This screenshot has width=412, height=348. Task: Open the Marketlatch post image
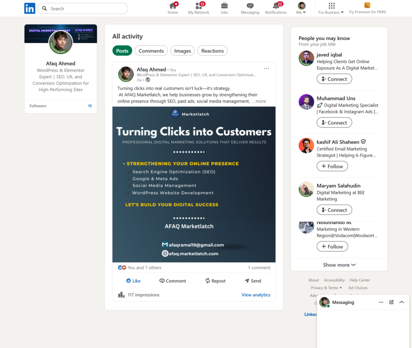(x=194, y=184)
